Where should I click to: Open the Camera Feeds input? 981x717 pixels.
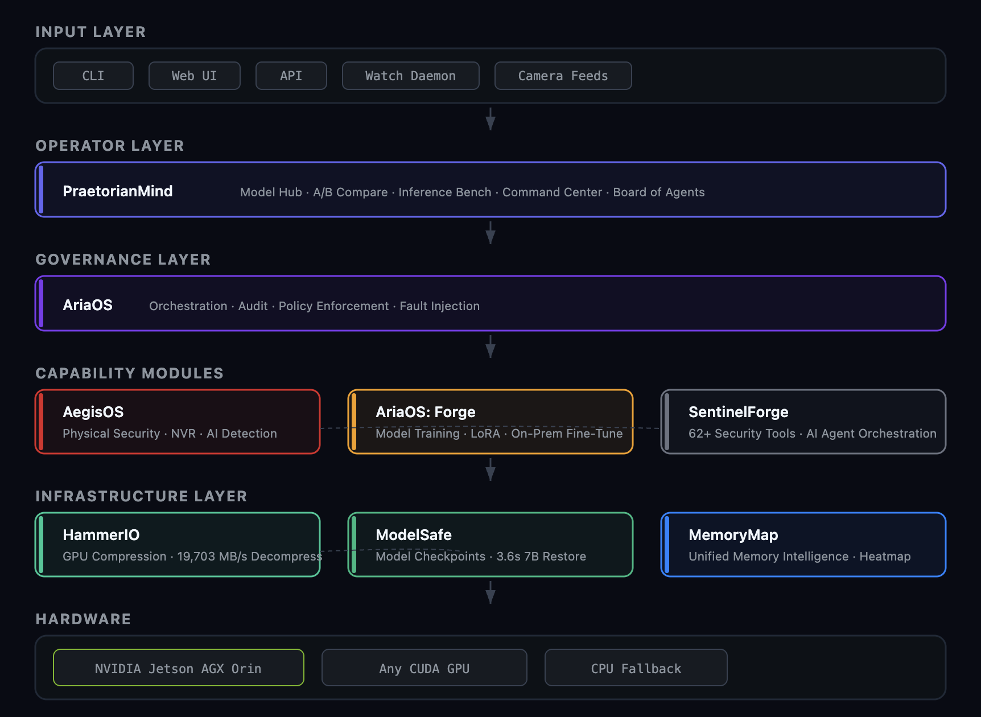click(x=563, y=75)
